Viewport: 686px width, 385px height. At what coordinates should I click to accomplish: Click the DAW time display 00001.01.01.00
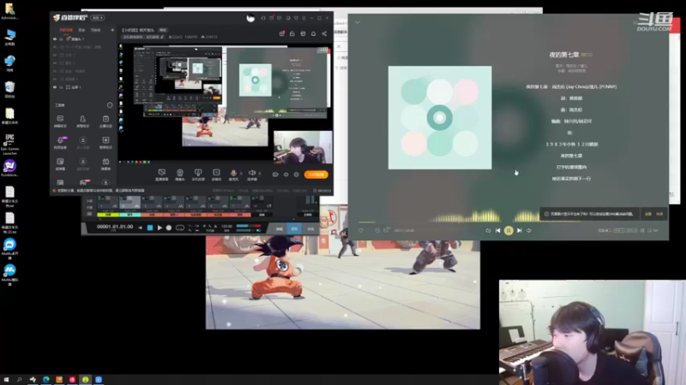pyautogui.click(x=115, y=227)
